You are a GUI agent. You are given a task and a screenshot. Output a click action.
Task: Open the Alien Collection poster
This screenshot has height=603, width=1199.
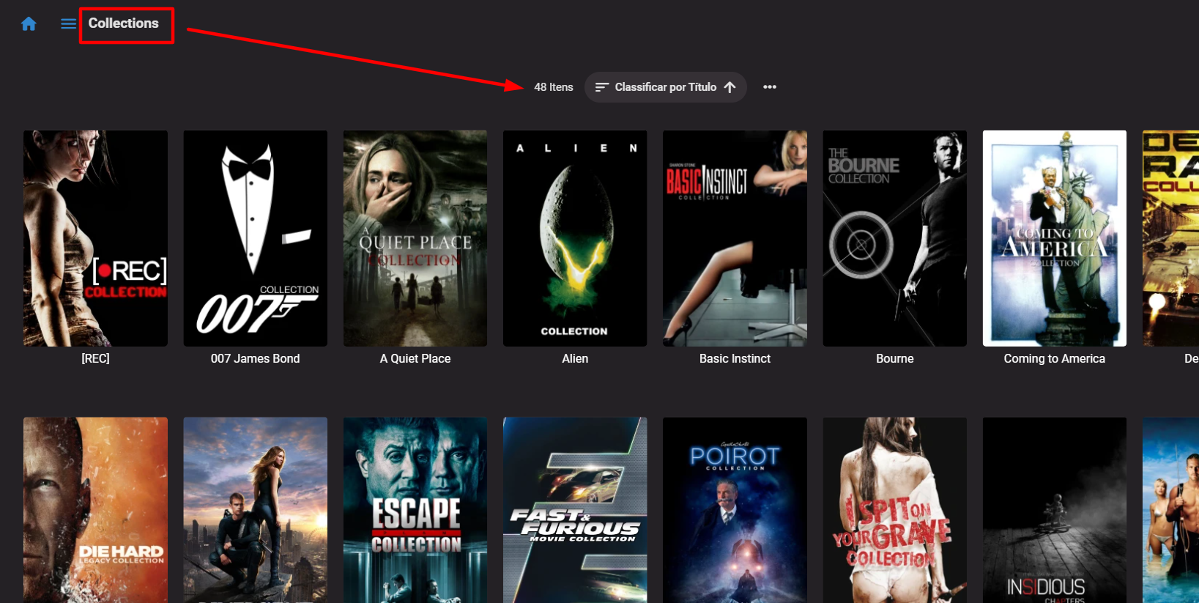click(575, 238)
